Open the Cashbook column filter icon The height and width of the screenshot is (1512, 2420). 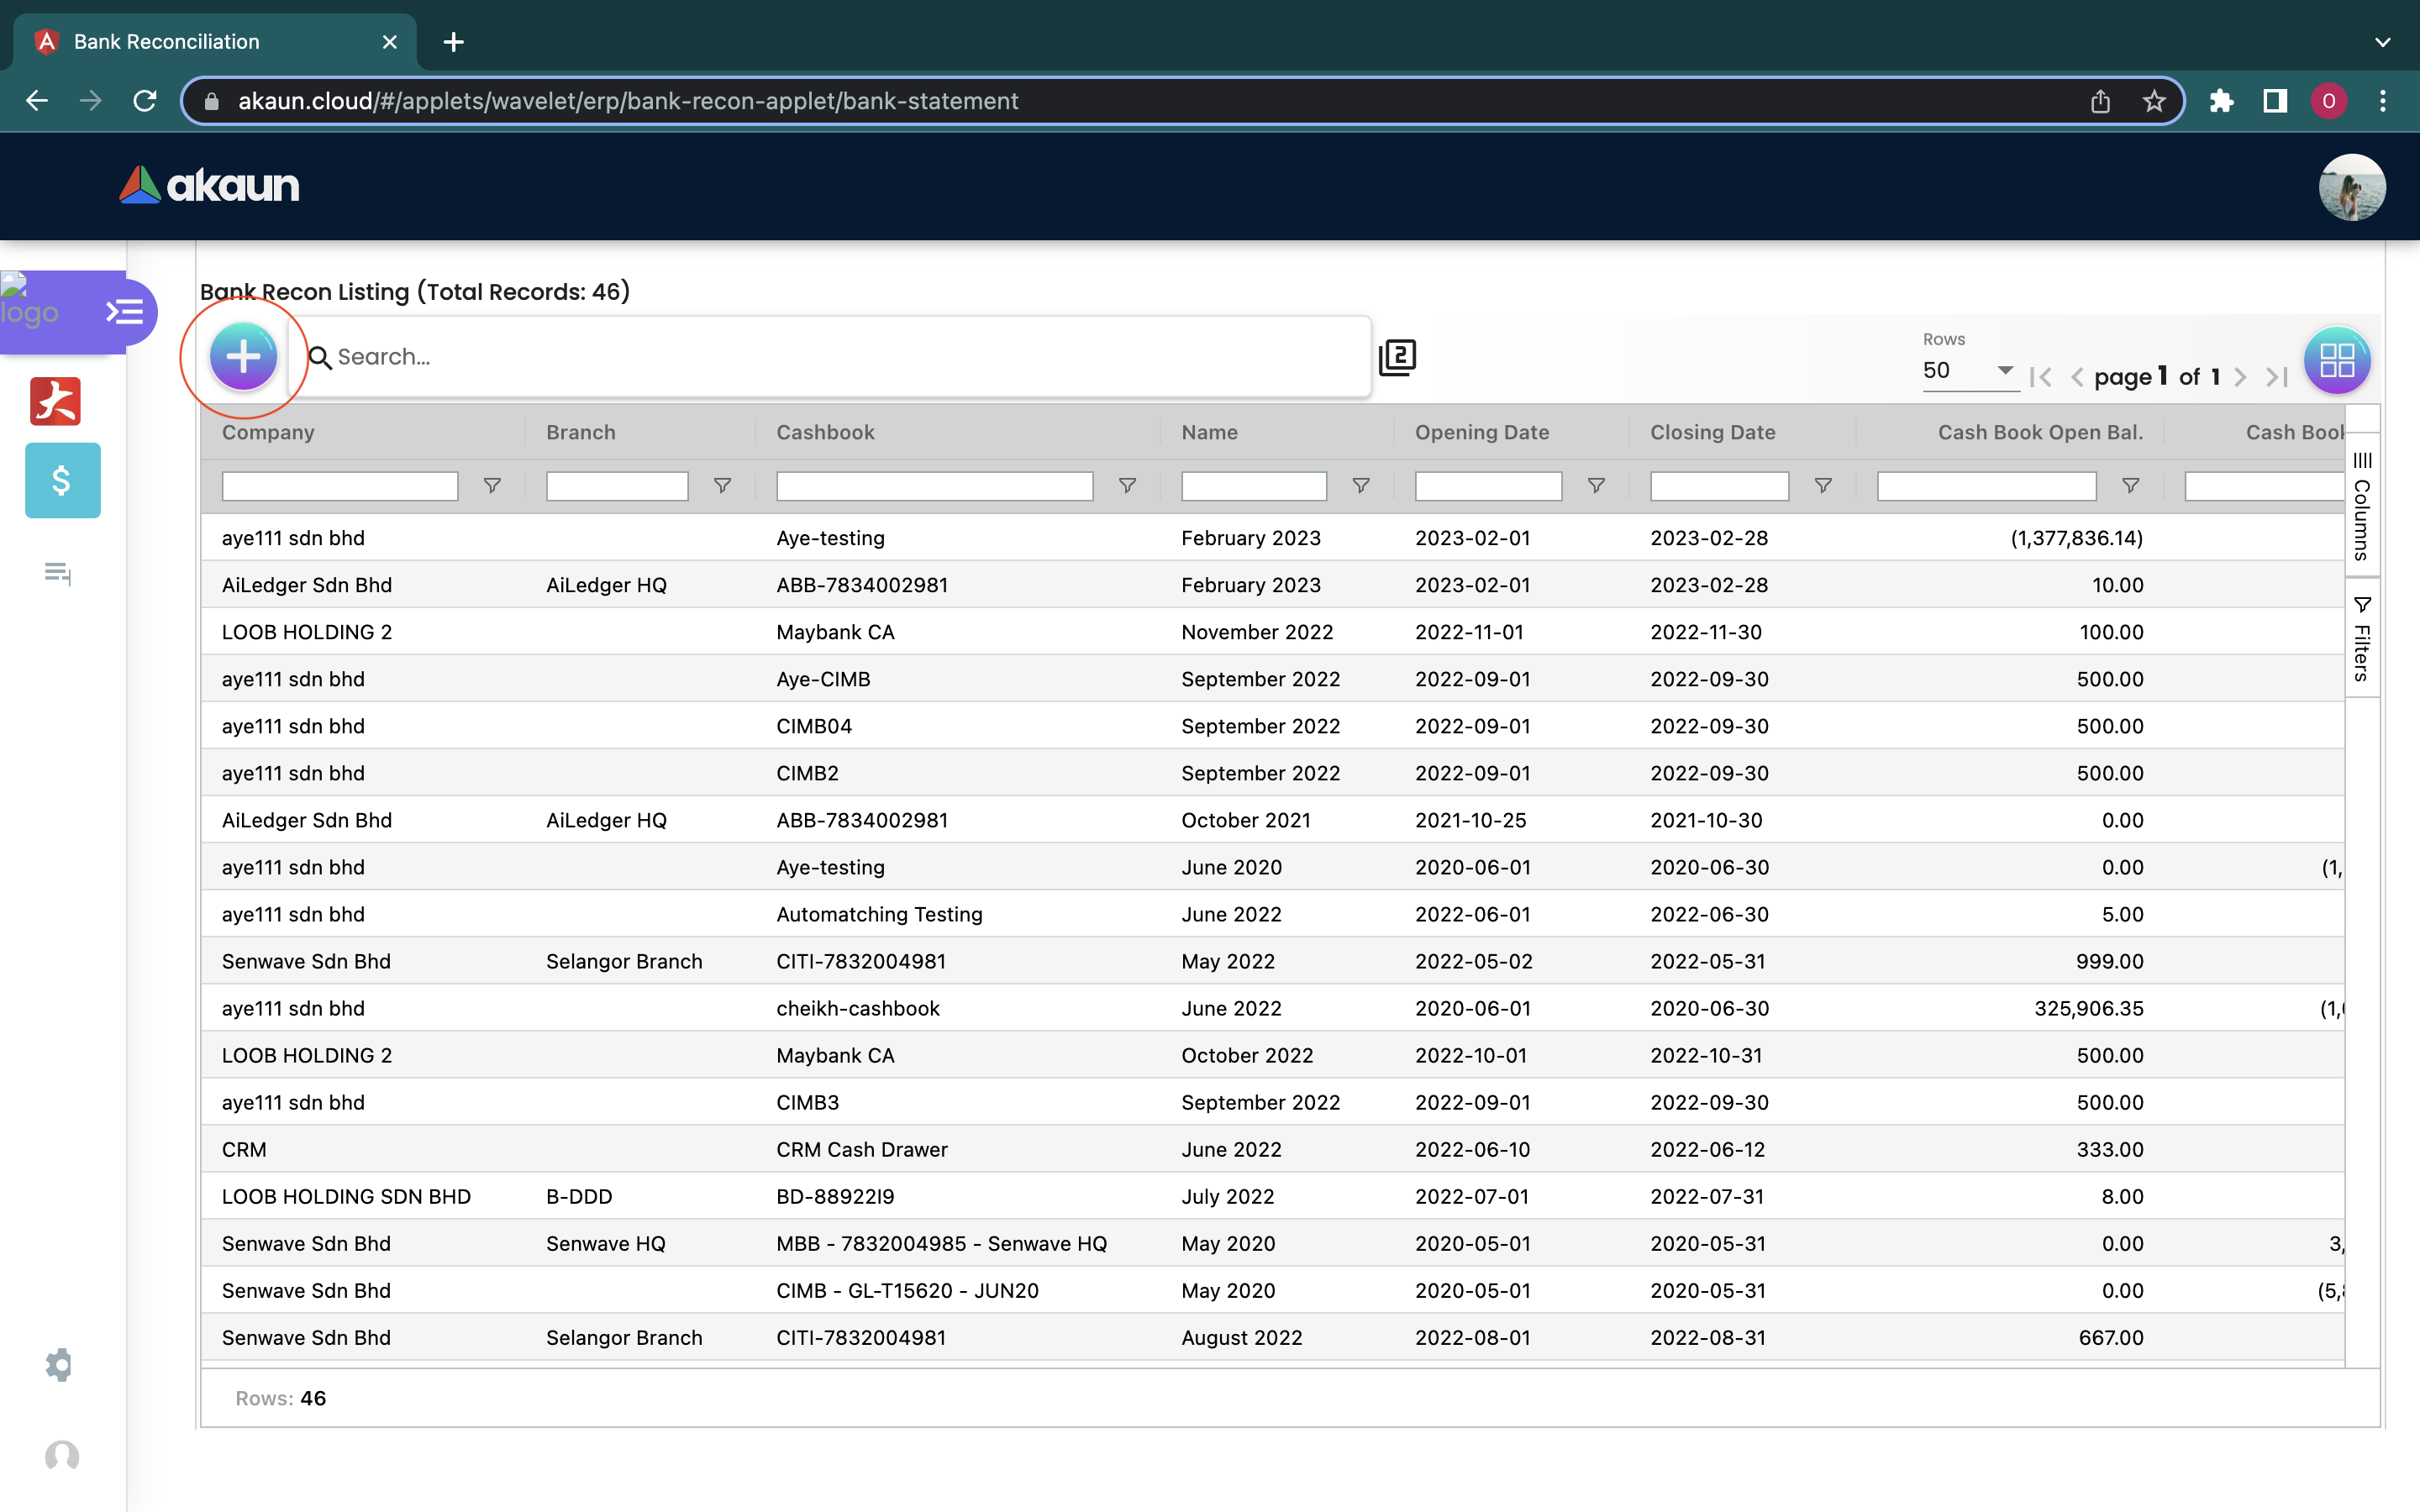coord(1127,486)
